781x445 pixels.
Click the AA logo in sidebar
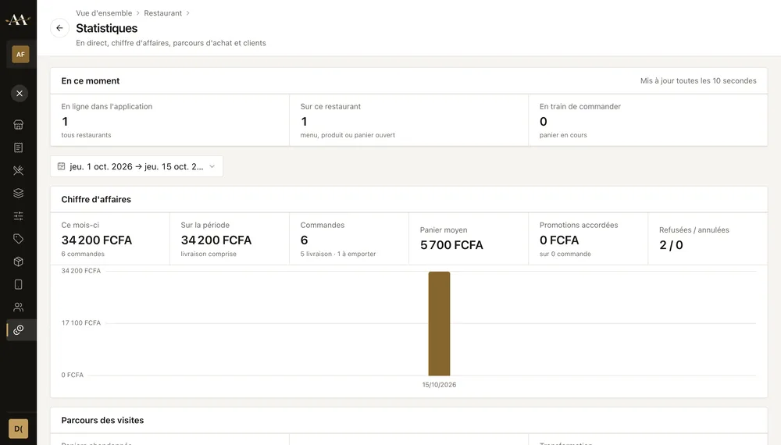point(18,20)
